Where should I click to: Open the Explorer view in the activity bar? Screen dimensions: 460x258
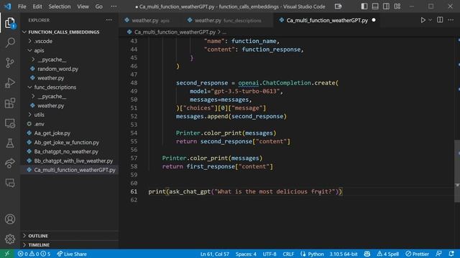(x=10, y=23)
